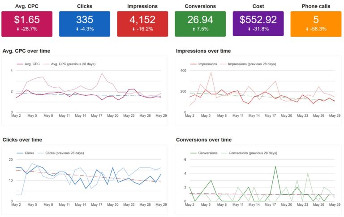
Task: Click the down arrow beside -4.3% in Clicks
Action: point(77,28)
